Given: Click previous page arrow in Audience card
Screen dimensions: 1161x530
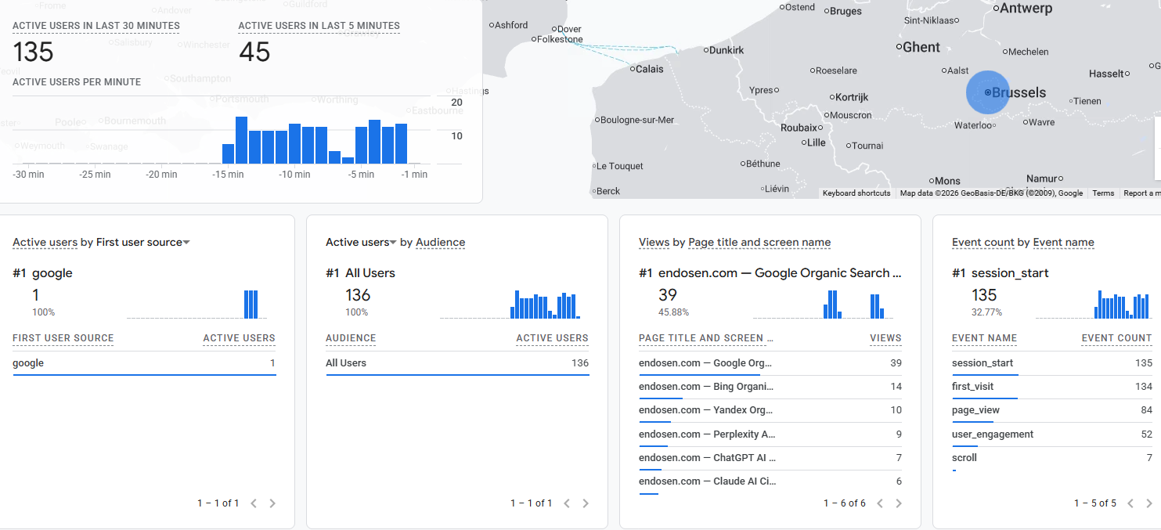Looking at the screenshot, I should pyautogui.click(x=567, y=503).
